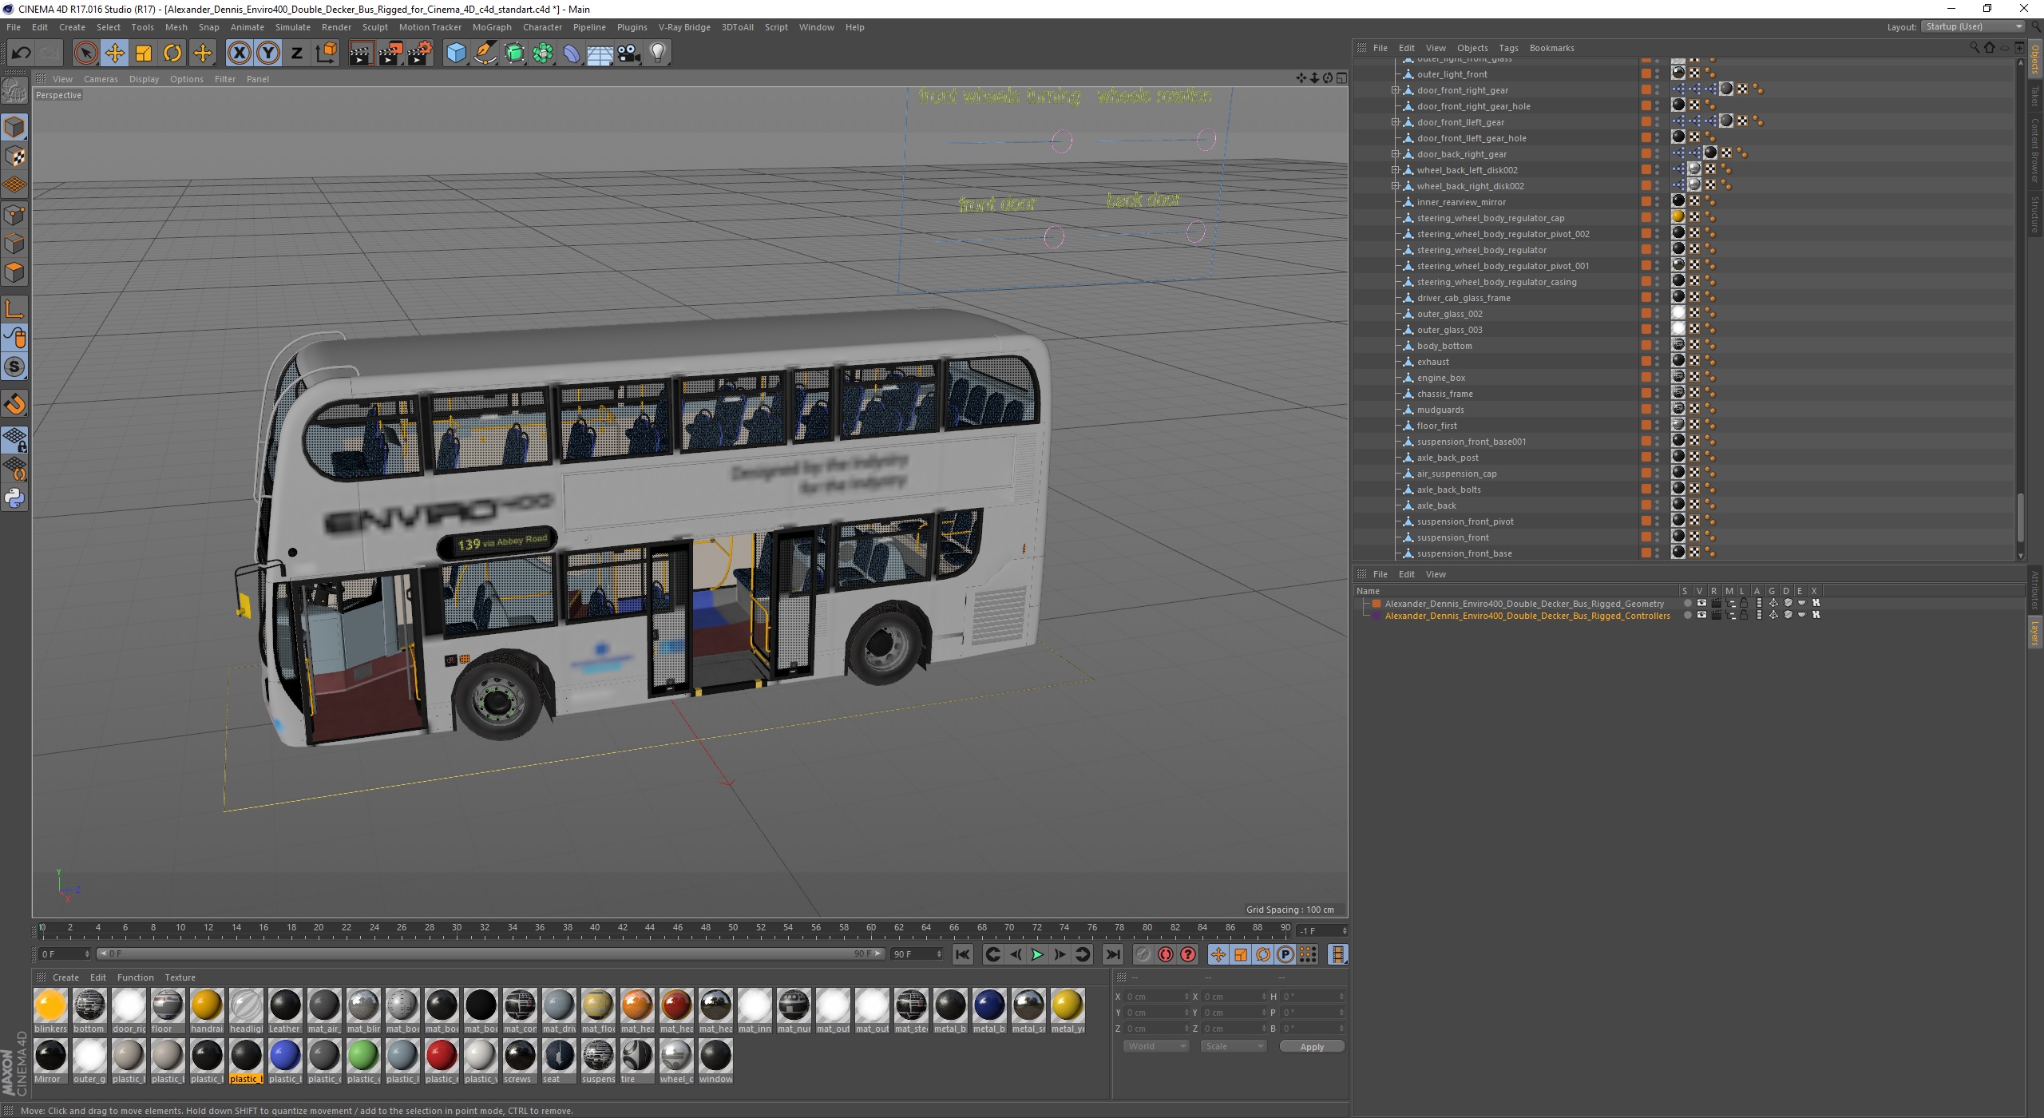Image resolution: width=2044 pixels, height=1118 pixels.
Task: Select the exhaust object in tree
Action: 1432,362
